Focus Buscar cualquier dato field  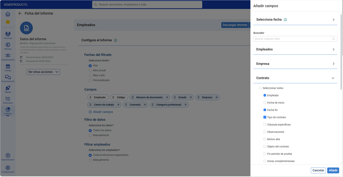coord(295,39)
